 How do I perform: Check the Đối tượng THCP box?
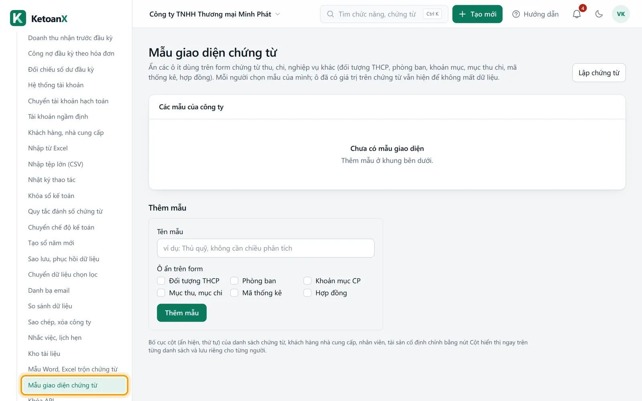point(161,281)
